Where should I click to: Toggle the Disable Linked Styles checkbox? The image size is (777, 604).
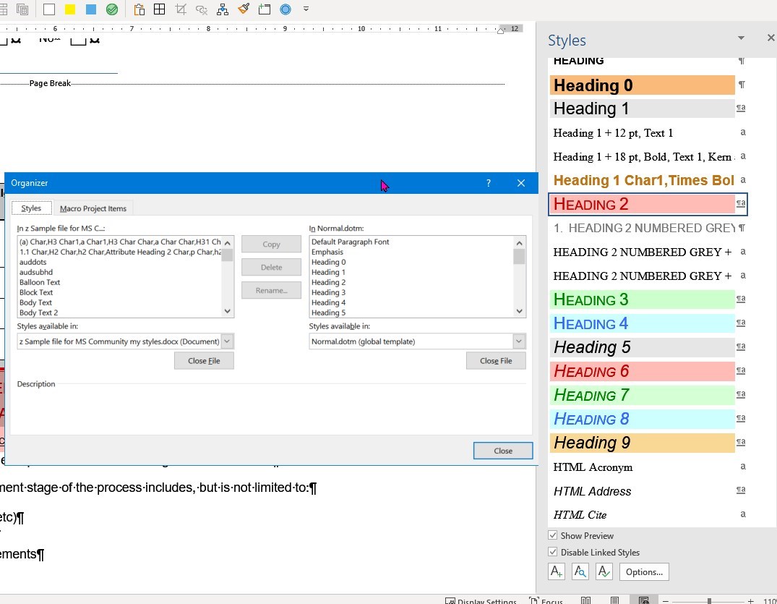(552, 552)
